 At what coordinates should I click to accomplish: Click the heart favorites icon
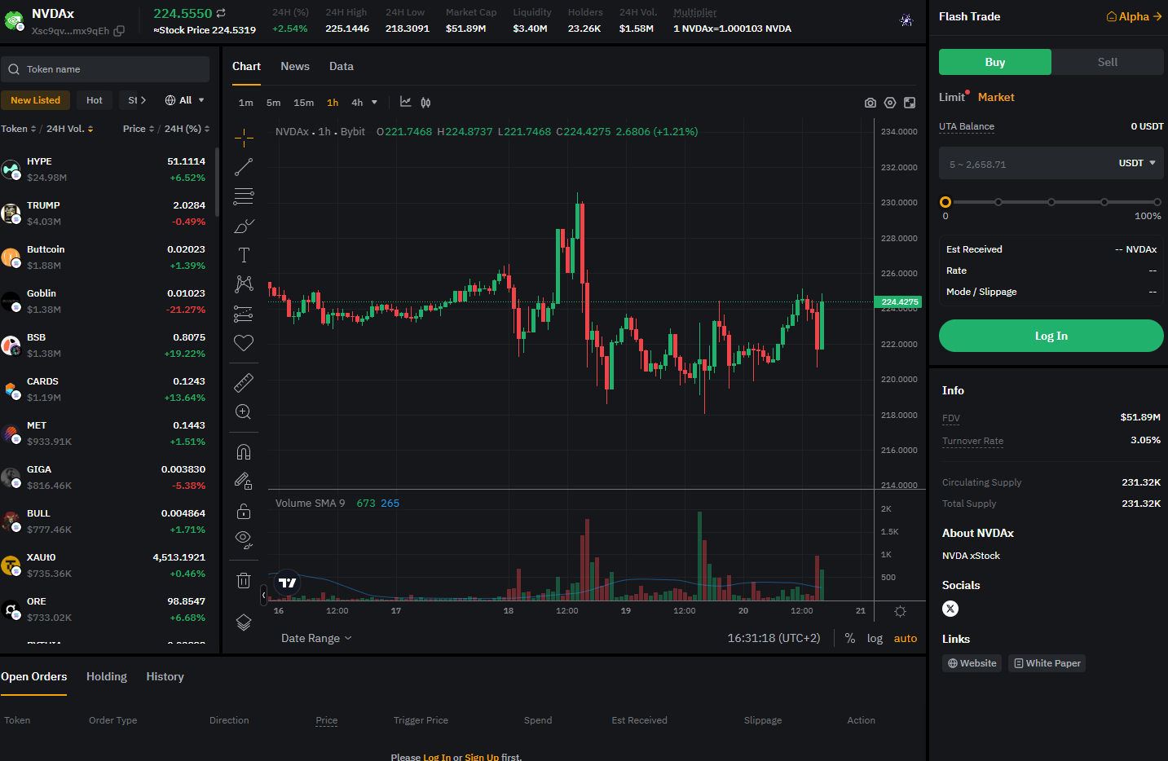click(244, 343)
